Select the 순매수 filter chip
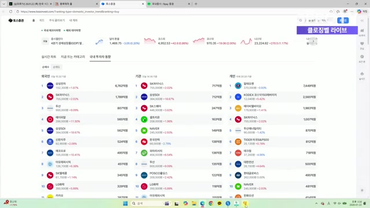 (46, 67)
